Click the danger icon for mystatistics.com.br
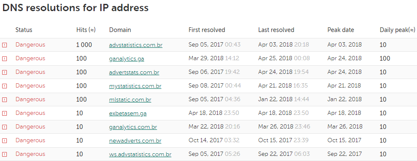417x161 pixels. (x=5, y=86)
